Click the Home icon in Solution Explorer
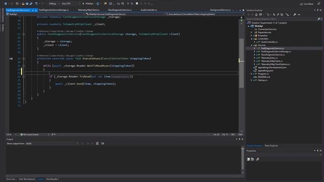The image size is (324, 182). [x=256, y=15]
